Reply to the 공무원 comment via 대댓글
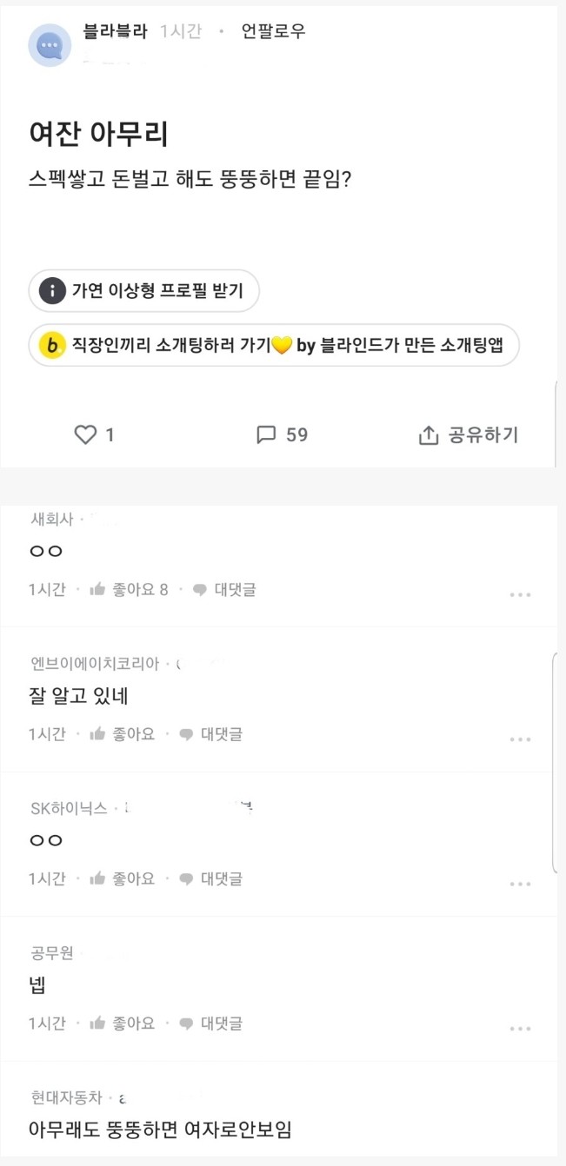 tap(211, 1024)
